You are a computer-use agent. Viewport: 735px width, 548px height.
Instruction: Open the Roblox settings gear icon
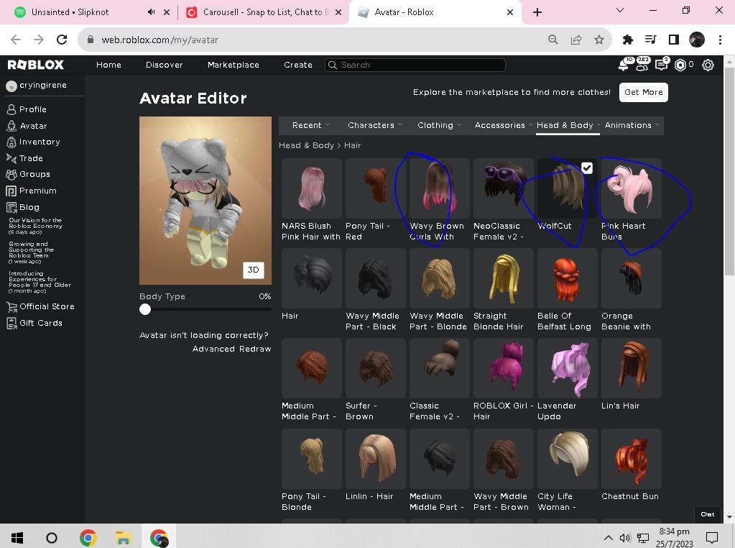708,65
